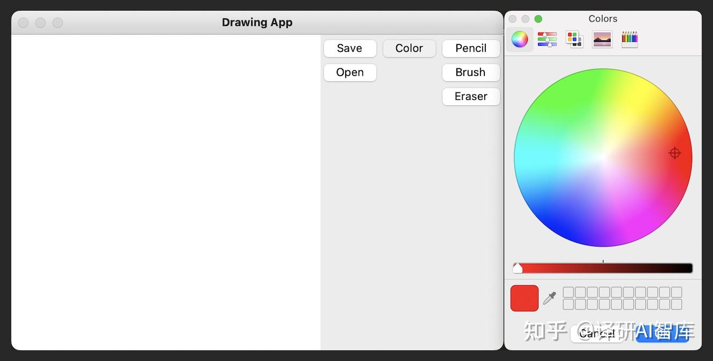The height and width of the screenshot is (361, 713).
Task: Click the crosshair on the color wheel
Action: click(x=675, y=153)
